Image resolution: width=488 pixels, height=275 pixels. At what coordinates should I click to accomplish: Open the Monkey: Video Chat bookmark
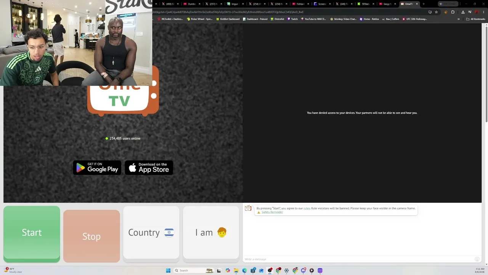click(343, 19)
